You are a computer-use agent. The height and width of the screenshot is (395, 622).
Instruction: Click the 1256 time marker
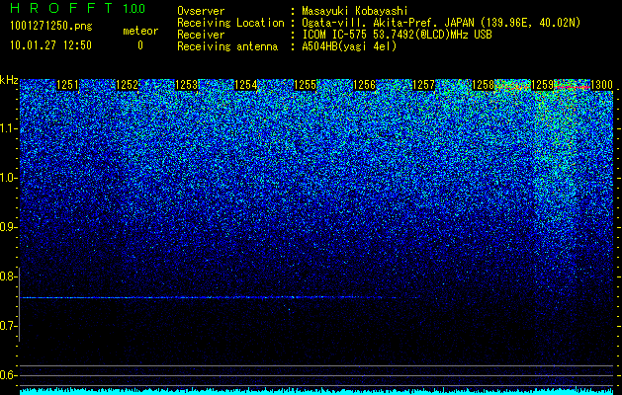point(365,85)
